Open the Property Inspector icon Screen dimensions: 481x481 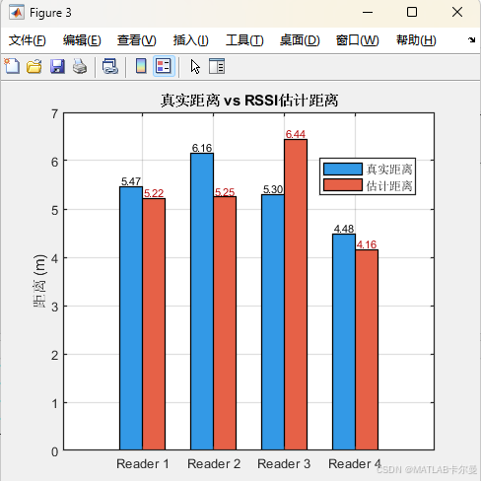(217, 66)
